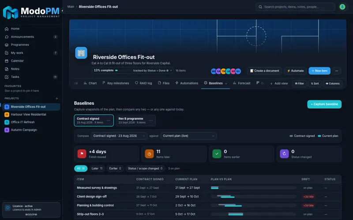The width and height of the screenshot is (353, 220).
Task: Open options for Rev B programme baseline
Action: tap(151, 121)
